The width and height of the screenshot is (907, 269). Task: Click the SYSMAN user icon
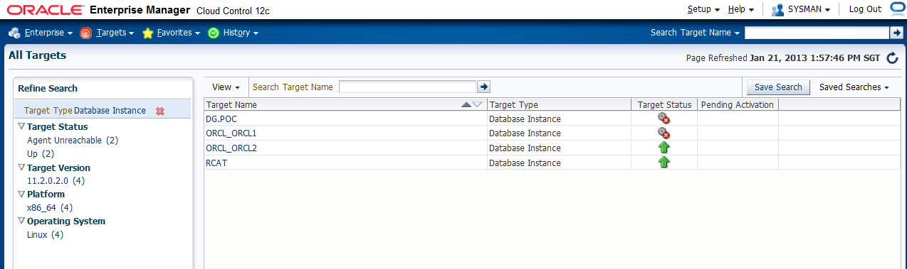coord(777,9)
